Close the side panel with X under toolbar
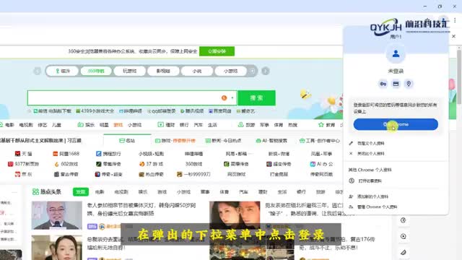 pos(454,36)
